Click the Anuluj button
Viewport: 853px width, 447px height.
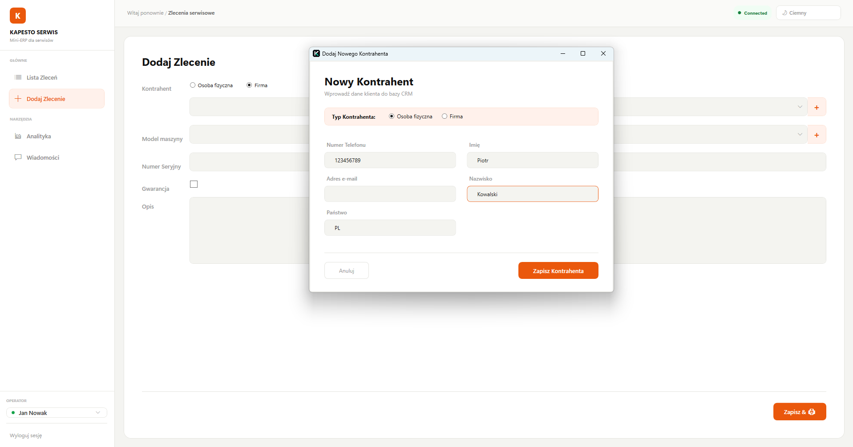coord(346,270)
